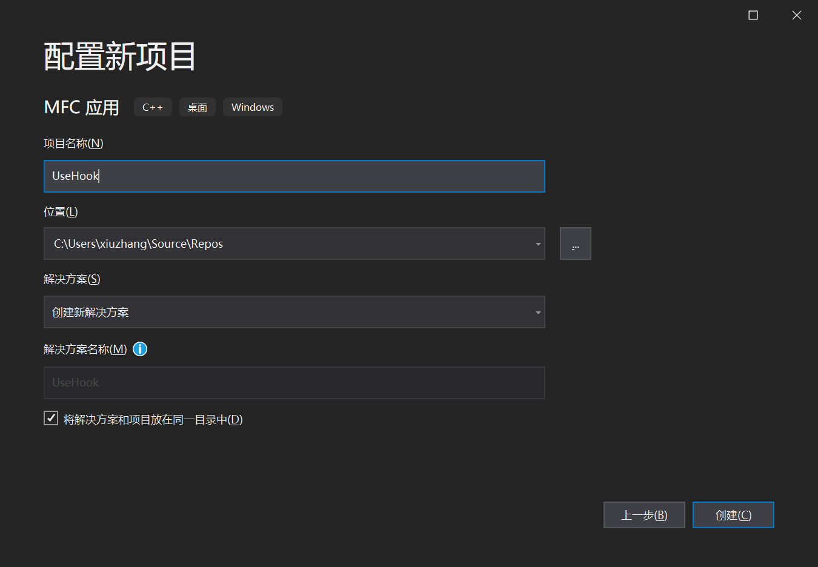This screenshot has width=818, height=567.
Task: Click the 解决方案名称(M) label
Action: [85, 350]
